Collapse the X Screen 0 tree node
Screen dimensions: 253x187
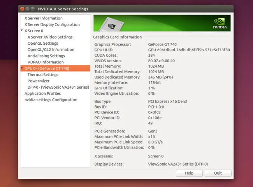[22, 30]
